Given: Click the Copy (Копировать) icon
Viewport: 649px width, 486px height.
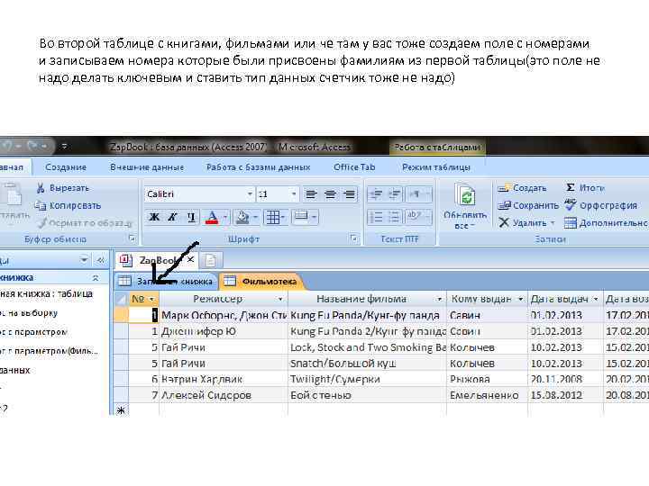Looking at the screenshot, I should [x=41, y=205].
